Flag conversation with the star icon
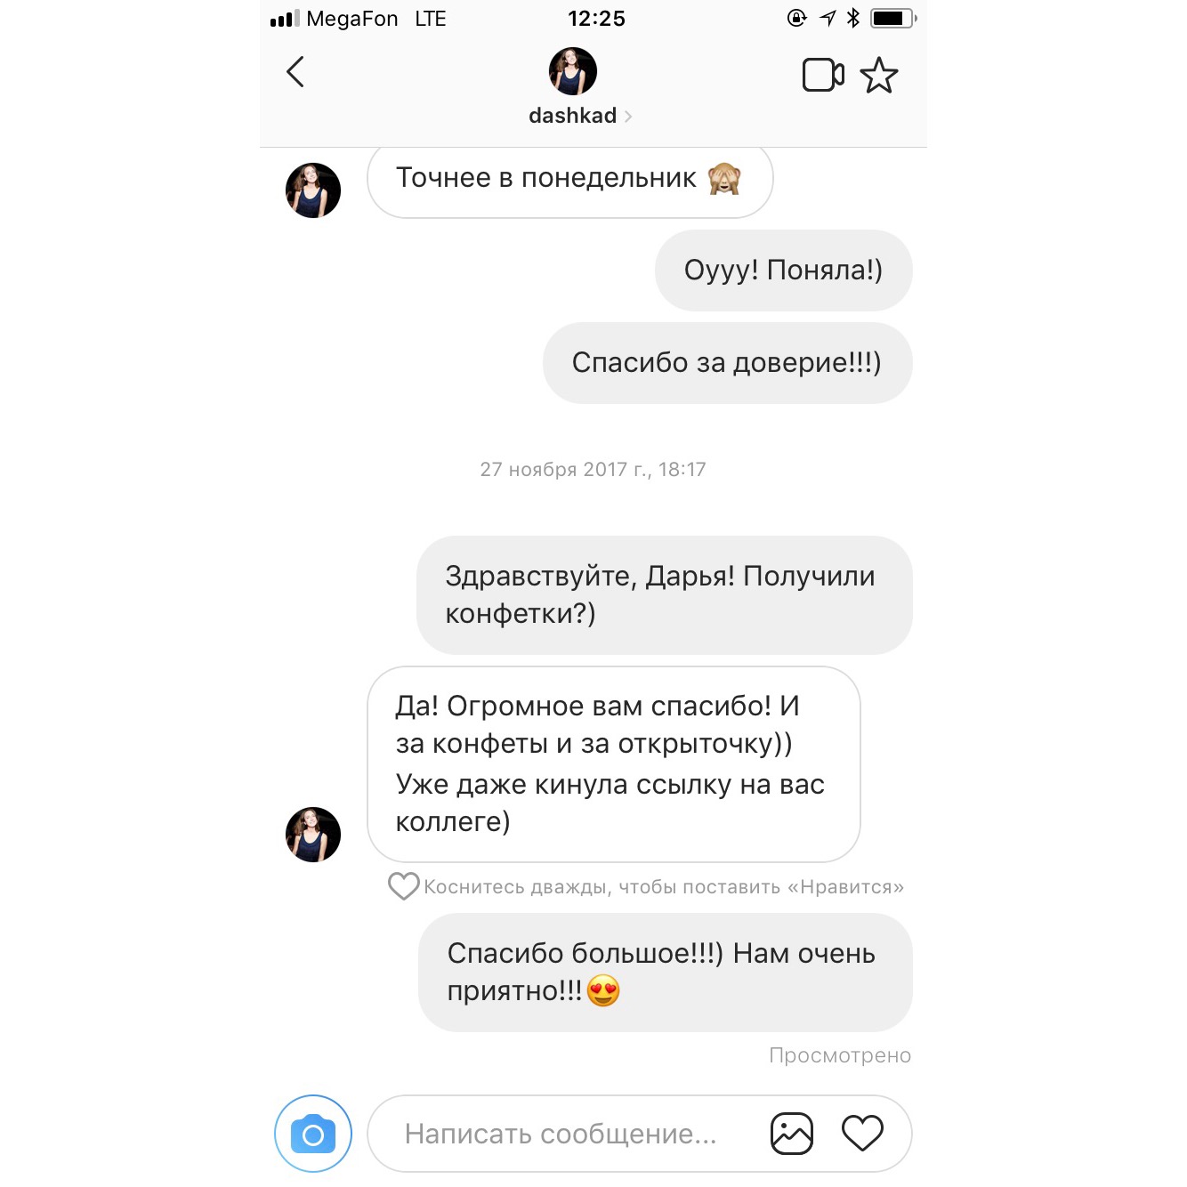The image size is (1187, 1187). [879, 75]
